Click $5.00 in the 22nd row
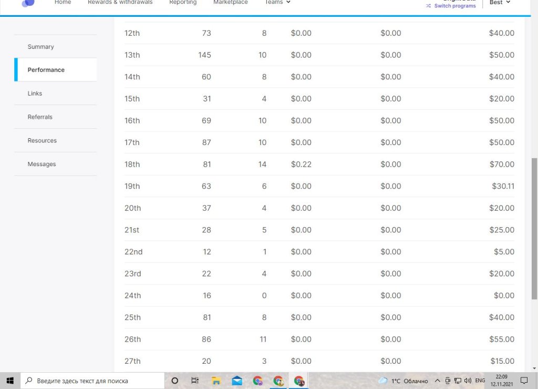 pyautogui.click(x=504, y=252)
